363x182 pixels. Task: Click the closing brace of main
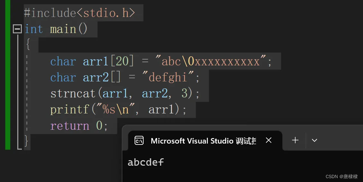[26, 141]
